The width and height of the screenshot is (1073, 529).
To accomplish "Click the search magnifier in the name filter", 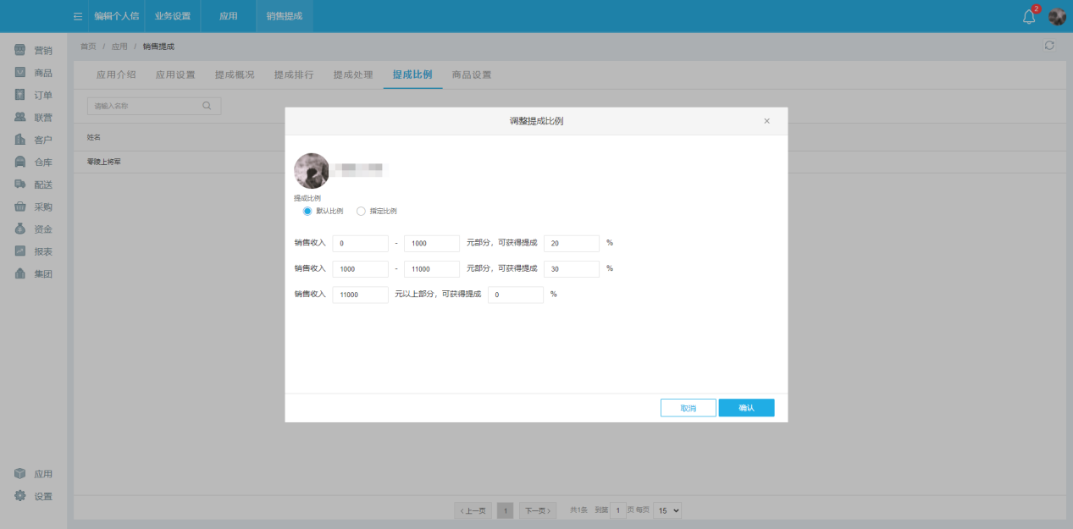I will (206, 105).
